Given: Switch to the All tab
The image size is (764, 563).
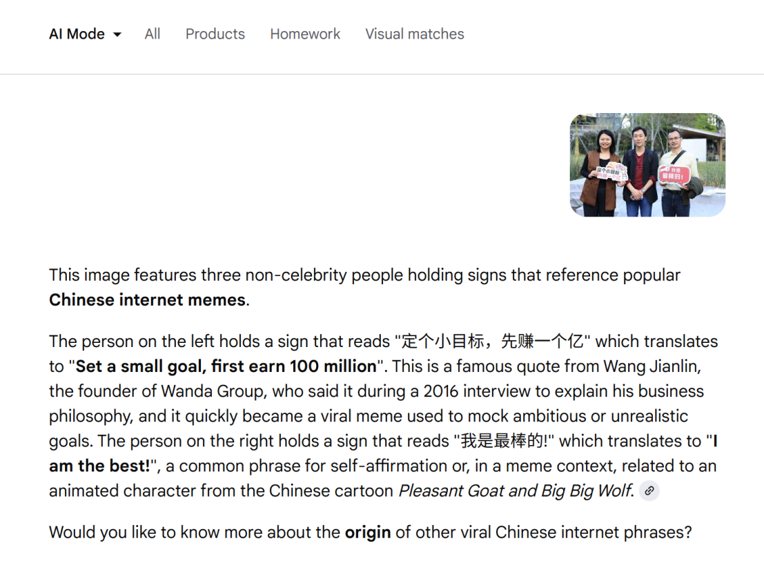Looking at the screenshot, I should [x=153, y=34].
